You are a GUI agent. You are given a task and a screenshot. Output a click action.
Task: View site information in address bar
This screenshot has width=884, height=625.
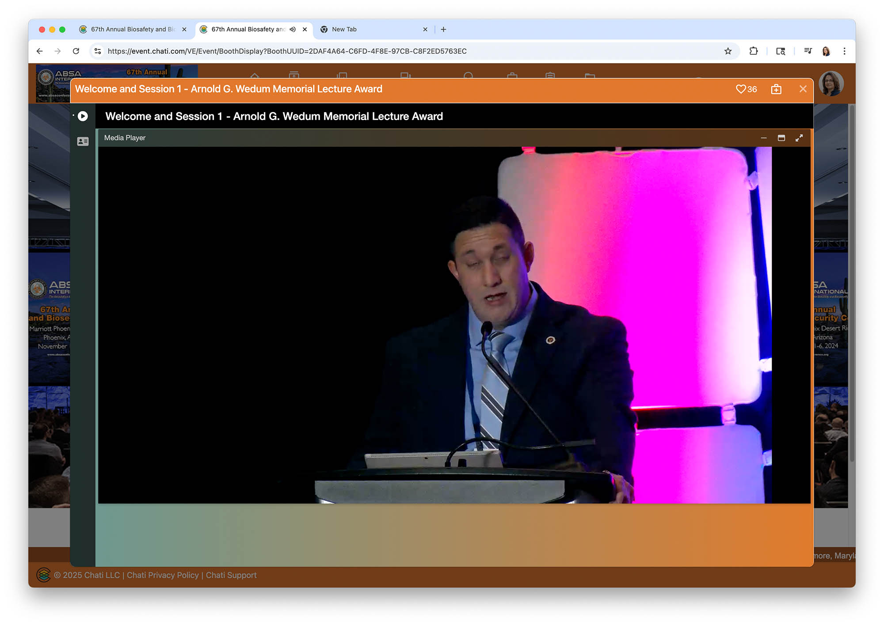coord(98,51)
